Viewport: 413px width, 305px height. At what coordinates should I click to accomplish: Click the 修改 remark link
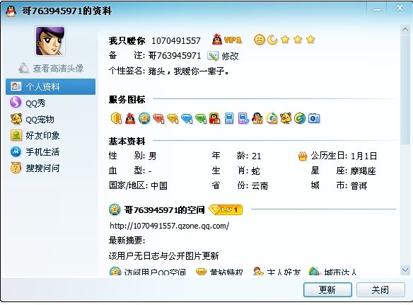click(x=230, y=56)
